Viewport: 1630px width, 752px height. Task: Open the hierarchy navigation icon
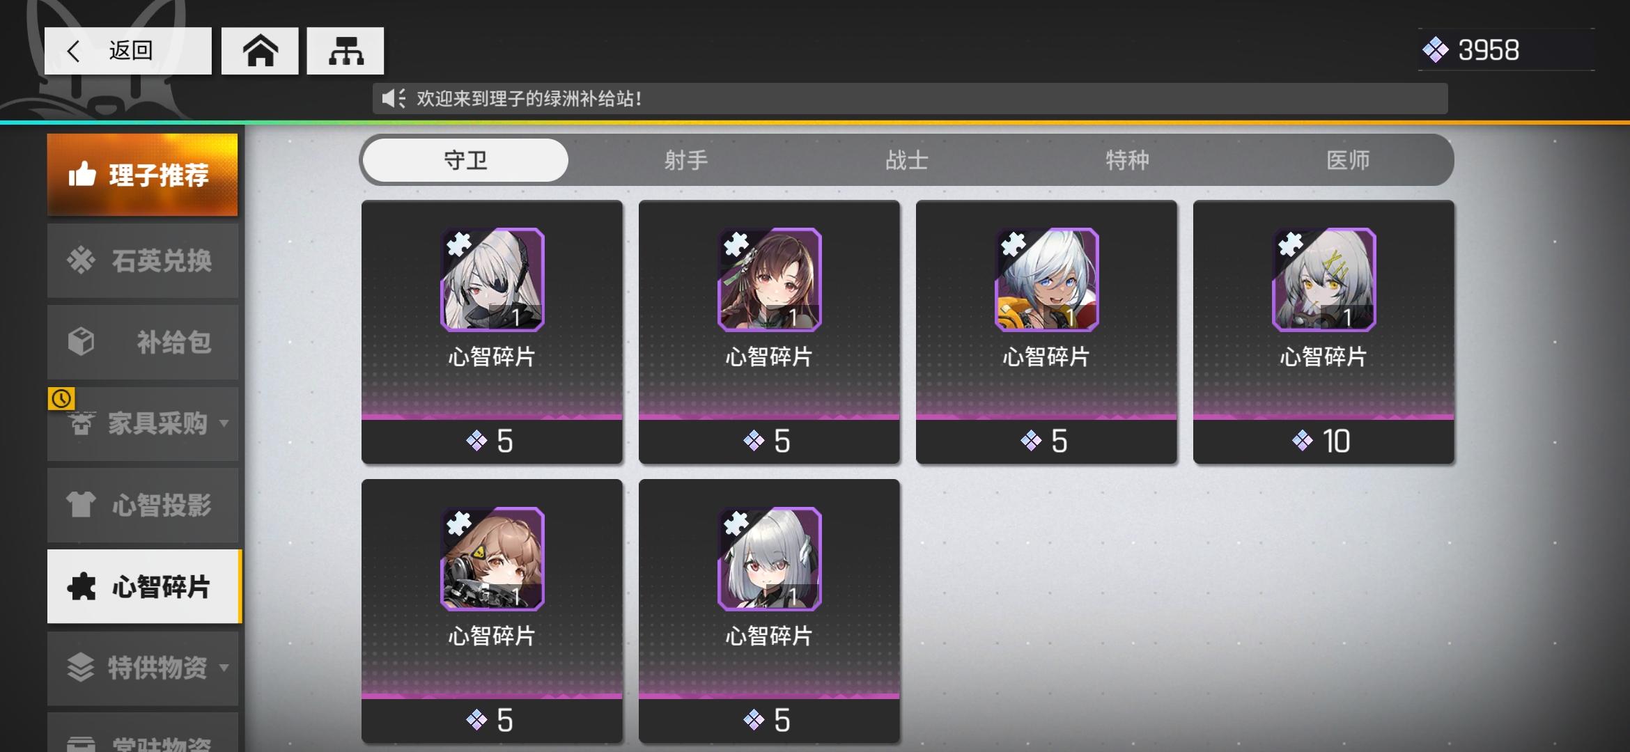point(346,51)
